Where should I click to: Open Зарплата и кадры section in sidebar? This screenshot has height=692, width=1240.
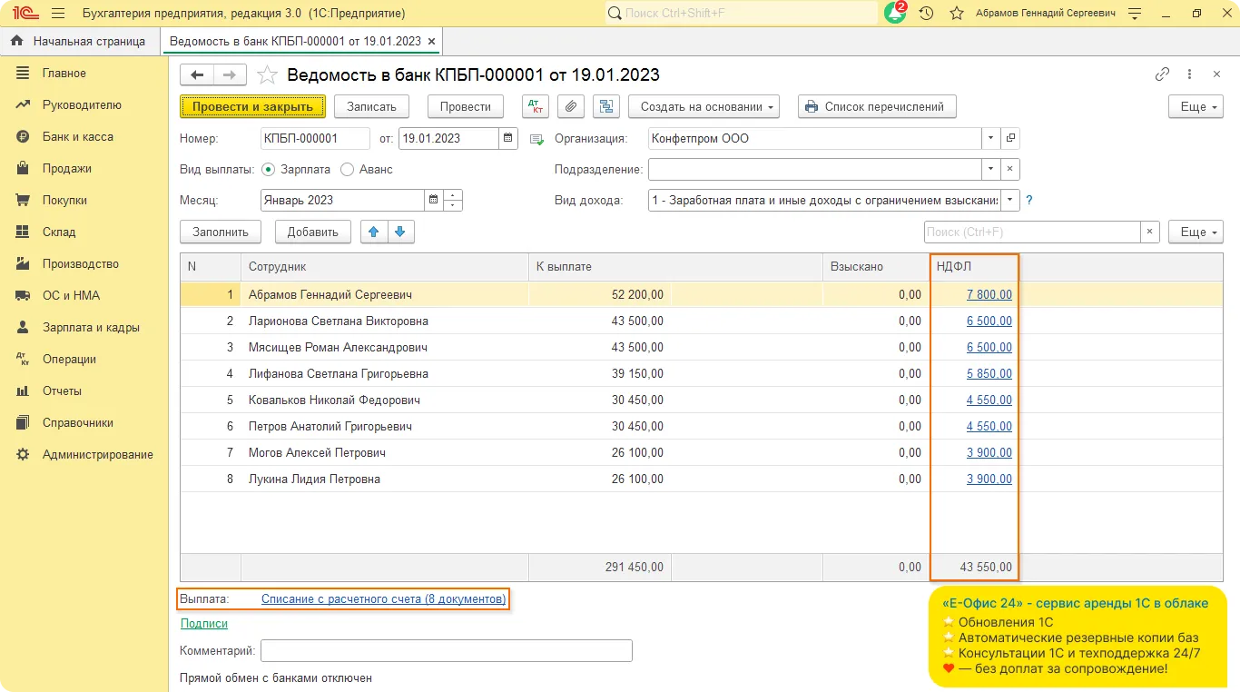[x=91, y=327]
